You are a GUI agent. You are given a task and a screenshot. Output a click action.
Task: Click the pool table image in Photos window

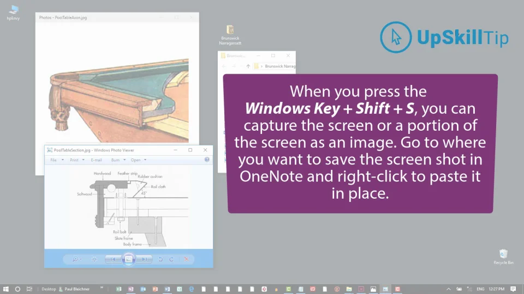tap(119, 100)
